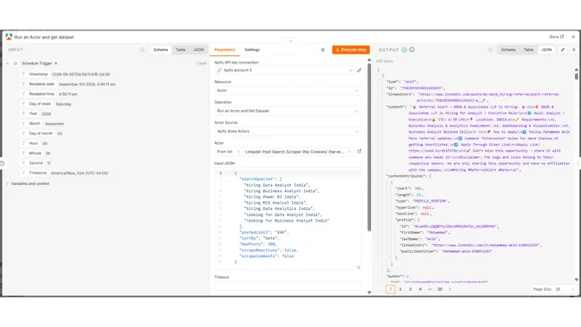Click the linkedinUrl post link in output
The image size is (581, 327).
pyautogui.click(x=489, y=97)
